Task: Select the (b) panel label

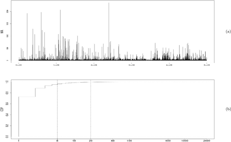Action: point(228,109)
